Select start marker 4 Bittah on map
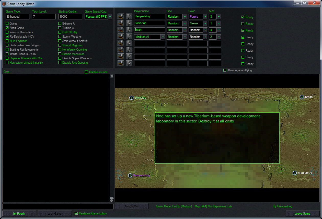 302,97
